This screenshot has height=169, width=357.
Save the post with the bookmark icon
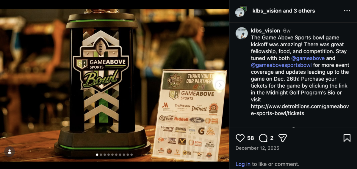click(347, 138)
